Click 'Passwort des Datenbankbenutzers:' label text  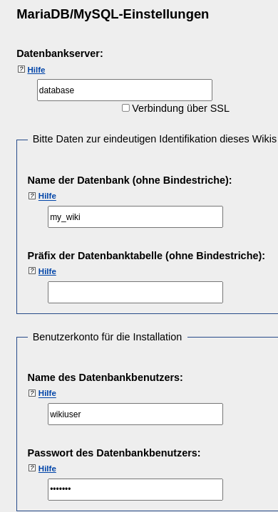pyautogui.click(x=114, y=453)
